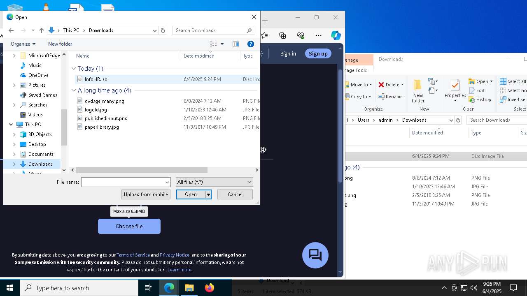This screenshot has height=296, width=527.
Task: Select Videos in the navigation tree
Action: pos(35,115)
